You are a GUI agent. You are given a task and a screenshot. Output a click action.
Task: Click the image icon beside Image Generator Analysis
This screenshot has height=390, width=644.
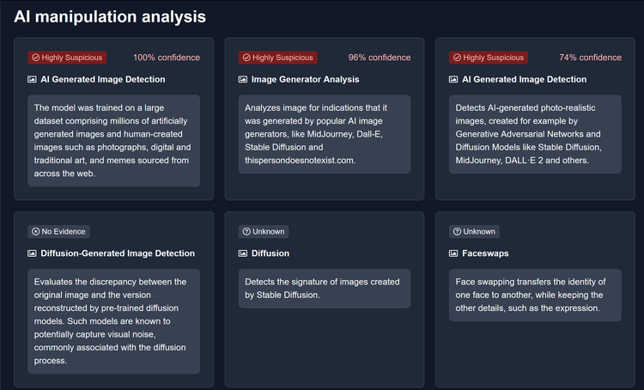[243, 80]
